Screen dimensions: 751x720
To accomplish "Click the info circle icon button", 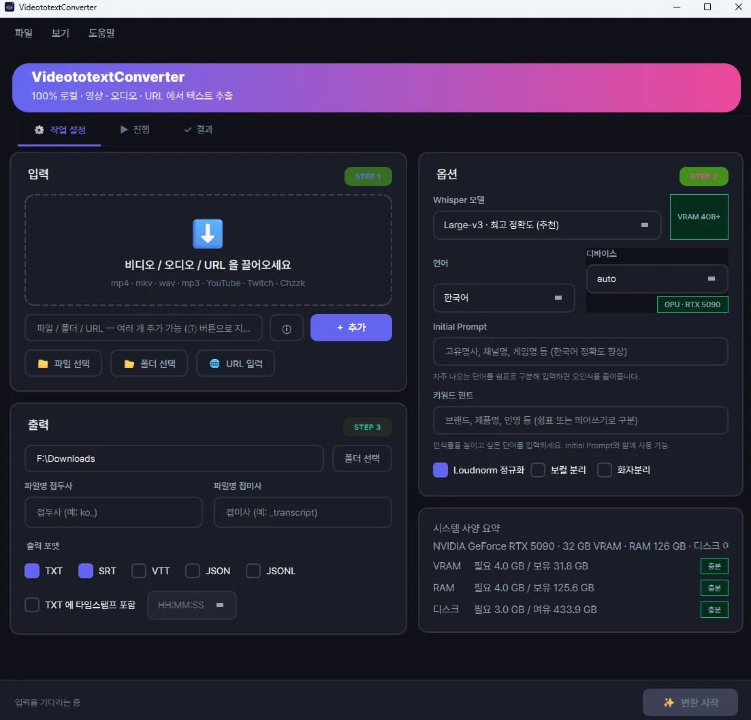I will [287, 328].
